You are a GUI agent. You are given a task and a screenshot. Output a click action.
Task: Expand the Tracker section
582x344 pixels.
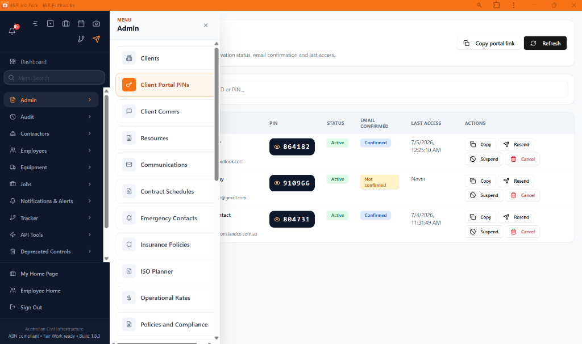tap(51, 218)
